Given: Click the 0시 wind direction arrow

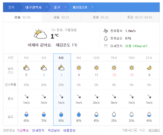Looking at the screenshot, I should click(26, 96).
